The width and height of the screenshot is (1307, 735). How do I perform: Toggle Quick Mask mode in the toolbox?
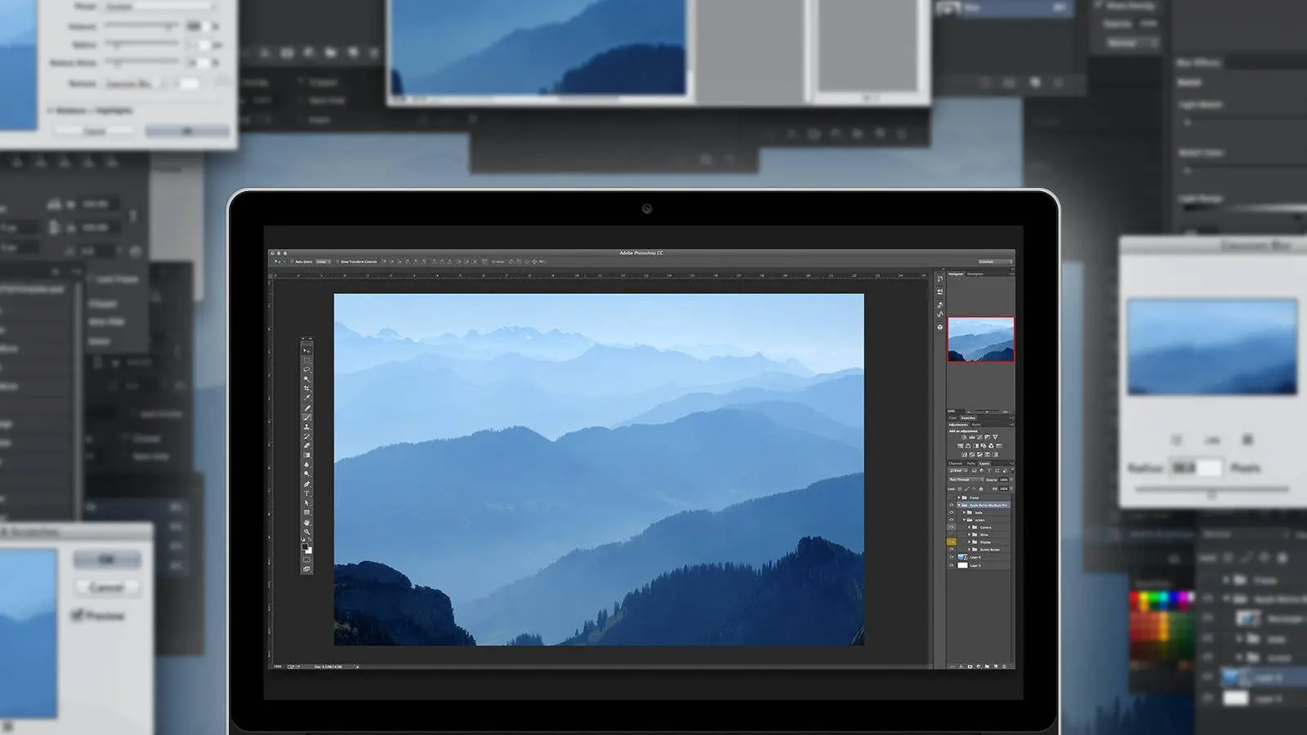306,559
